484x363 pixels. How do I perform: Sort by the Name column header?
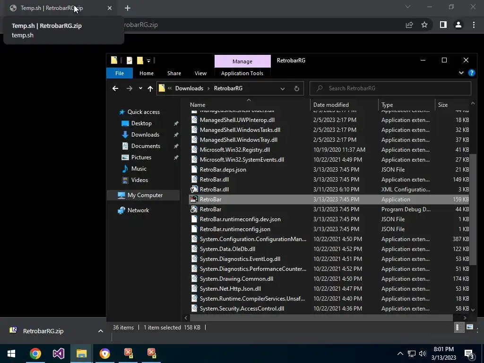249,104
